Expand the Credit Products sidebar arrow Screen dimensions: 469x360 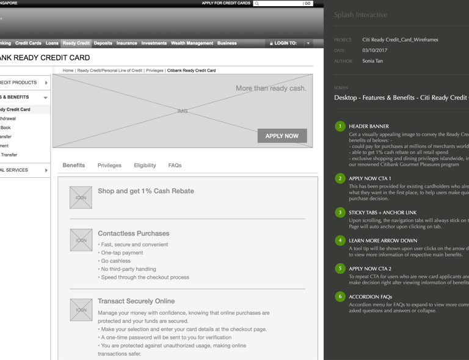[46, 83]
